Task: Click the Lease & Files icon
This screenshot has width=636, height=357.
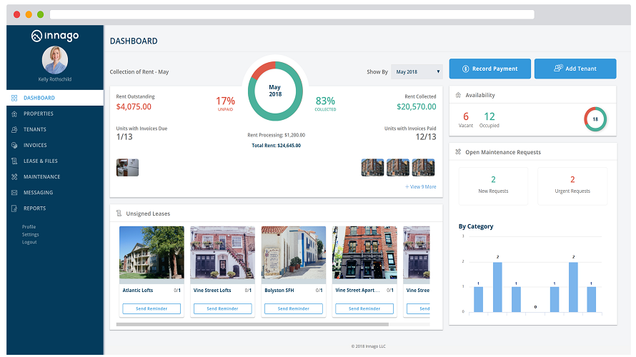Action: (15, 161)
